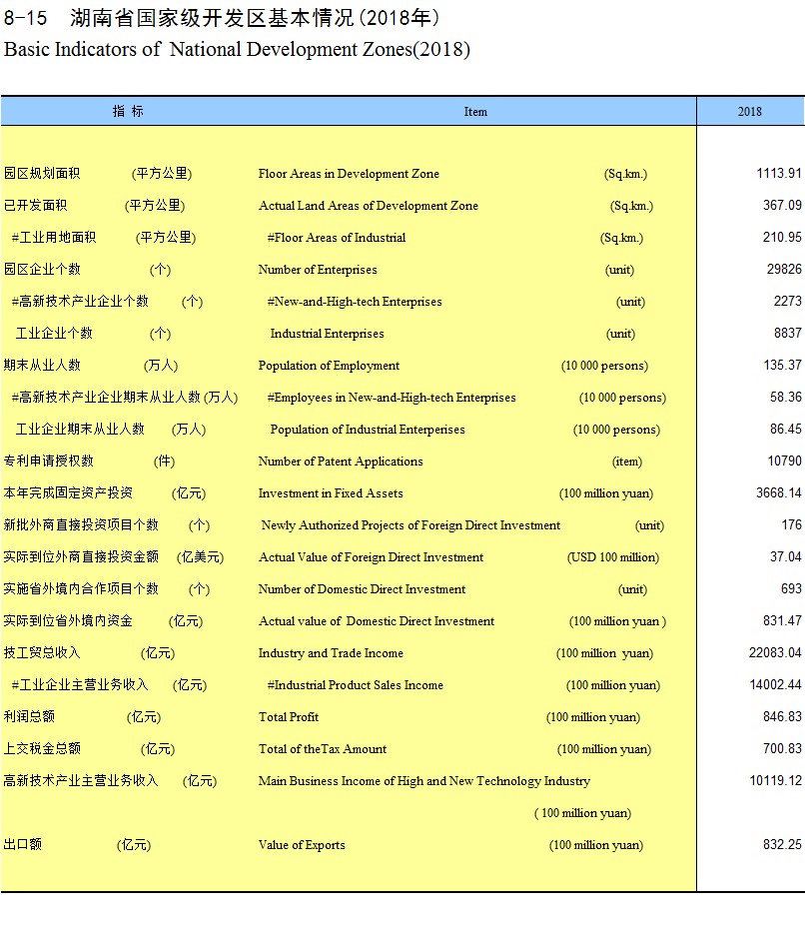Select English title 'Basic Indicators of National Development Zones(2018)'
Screen dimensions: 805x925
pos(237,49)
